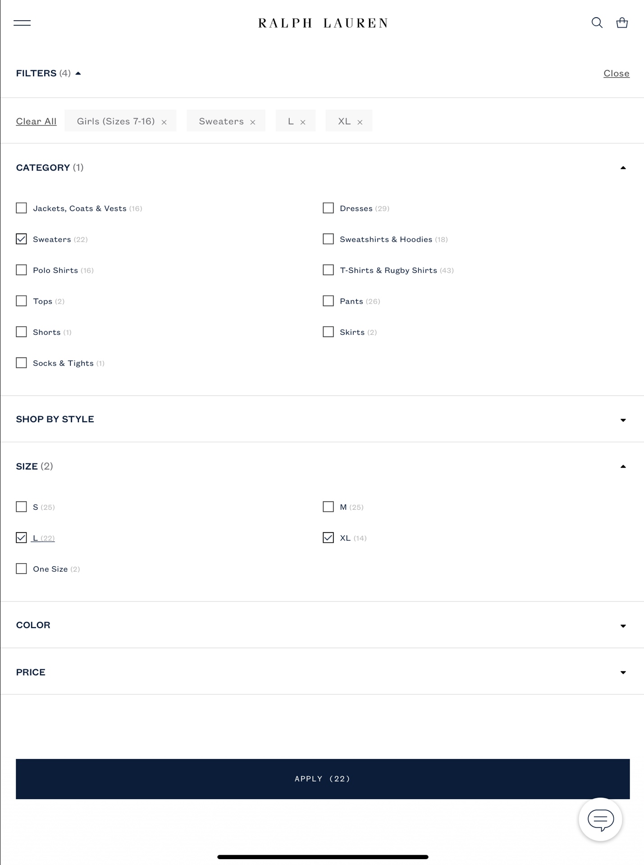Image resolution: width=644 pixels, height=865 pixels.
Task: Check the Skirts category checkbox
Action: pos(328,332)
